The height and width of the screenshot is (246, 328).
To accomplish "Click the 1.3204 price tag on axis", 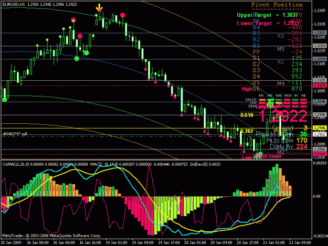I will coord(320,59).
